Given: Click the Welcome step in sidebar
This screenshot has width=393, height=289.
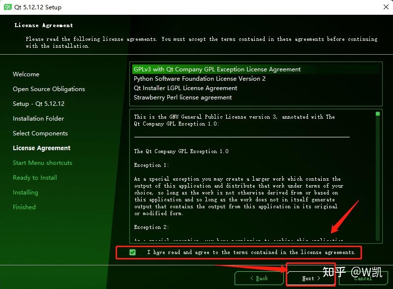Looking at the screenshot, I should [26, 74].
